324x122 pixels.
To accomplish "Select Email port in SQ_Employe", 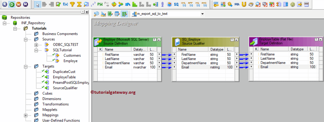I will (x=185, y=67).
